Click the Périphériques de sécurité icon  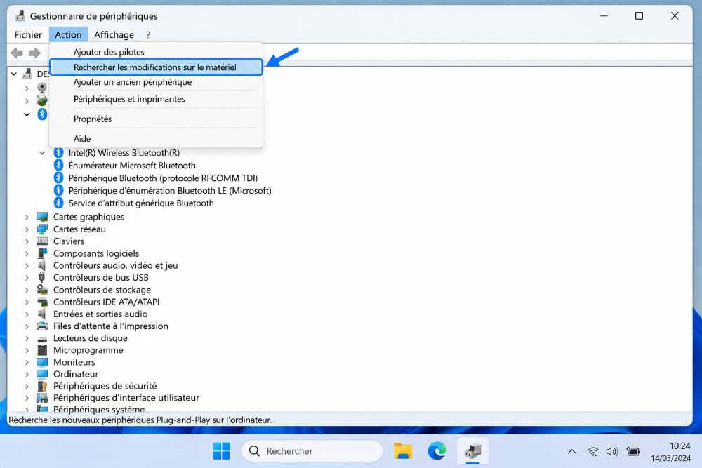coord(42,386)
